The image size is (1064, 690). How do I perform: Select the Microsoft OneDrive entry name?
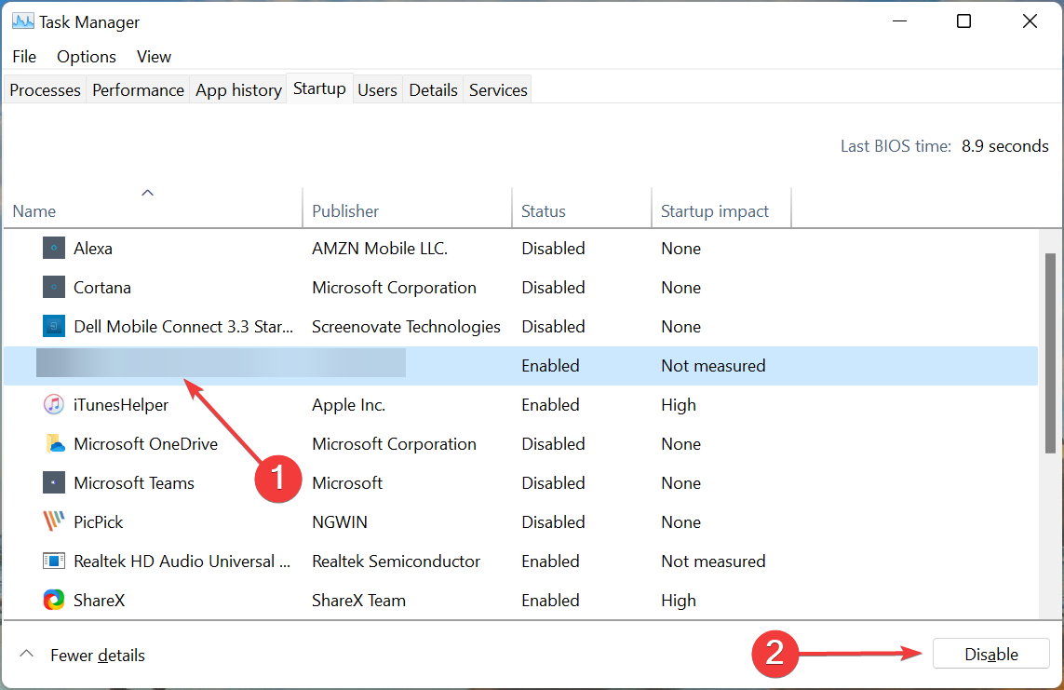146,444
